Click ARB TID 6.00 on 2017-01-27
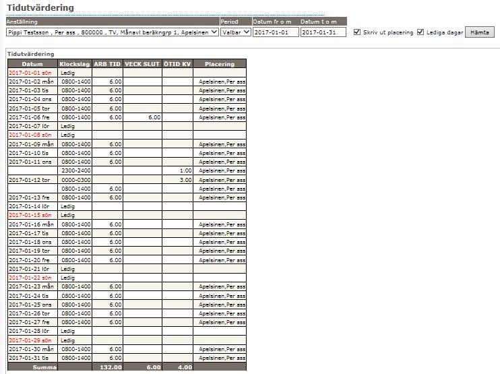 [115, 322]
